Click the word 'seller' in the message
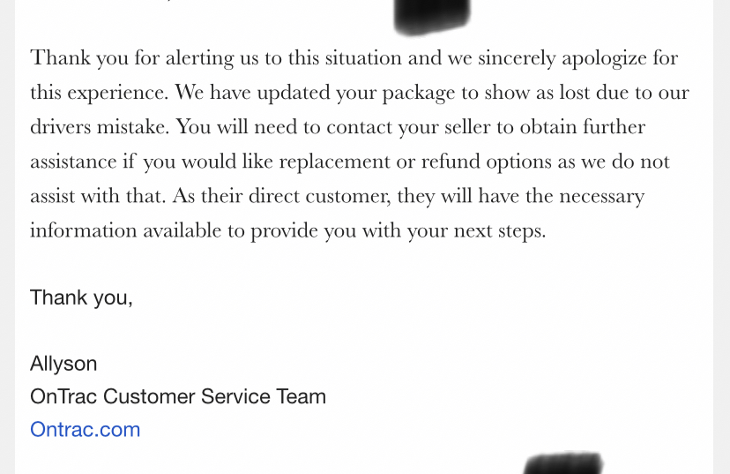Viewport: 730px width, 474px height. [467, 127]
